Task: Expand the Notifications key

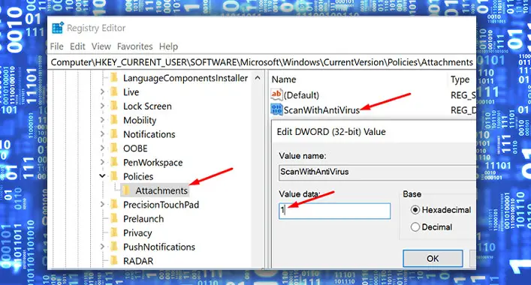Action: tap(102, 134)
